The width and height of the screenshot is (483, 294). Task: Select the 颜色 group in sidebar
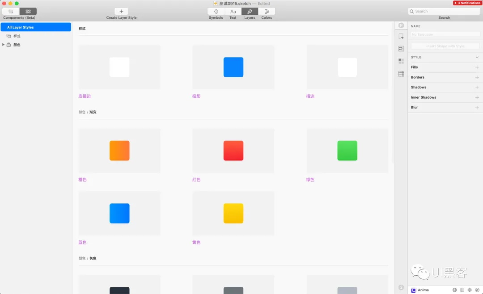click(x=17, y=45)
